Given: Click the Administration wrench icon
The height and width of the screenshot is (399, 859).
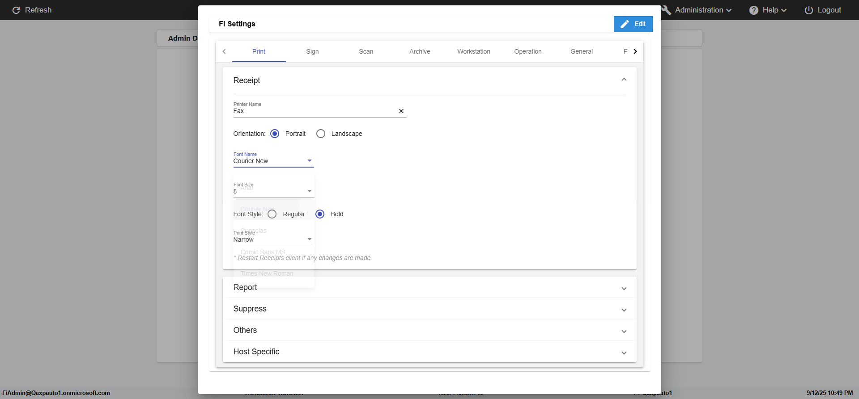Looking at the screenshot, I should [x=666, y=10].
